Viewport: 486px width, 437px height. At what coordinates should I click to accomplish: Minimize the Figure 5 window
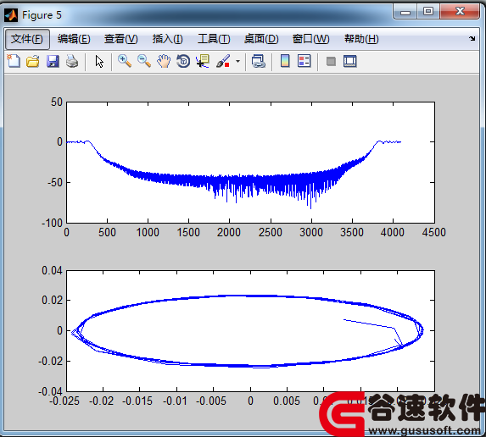point(405,13)
